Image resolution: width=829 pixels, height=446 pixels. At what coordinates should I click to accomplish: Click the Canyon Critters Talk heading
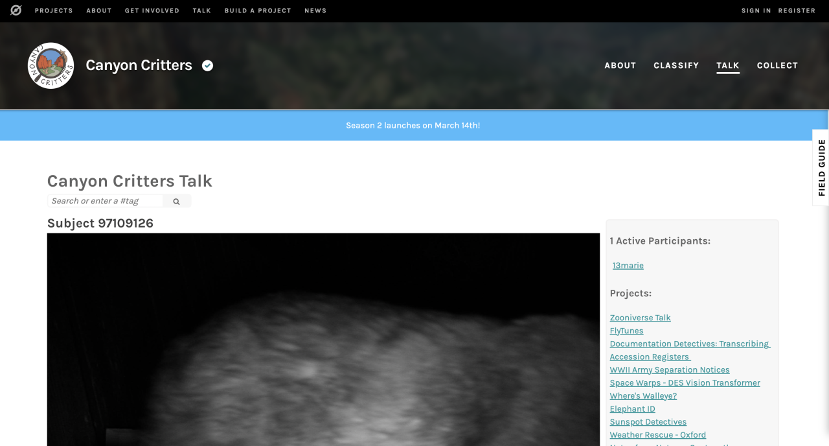pyautogui.click(x=130, y=181)
